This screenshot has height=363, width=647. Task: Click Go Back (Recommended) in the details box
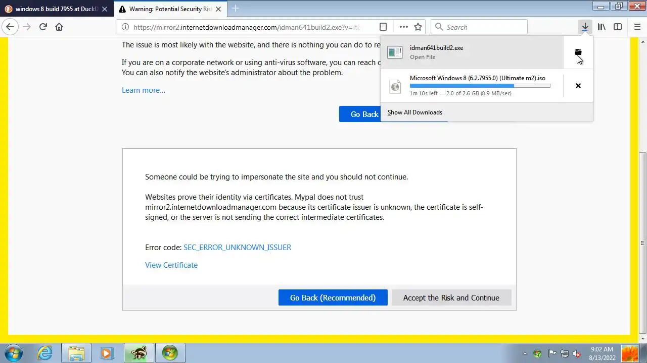click(x=333, y=297)
